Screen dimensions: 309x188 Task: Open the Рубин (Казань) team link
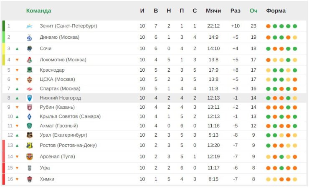click(57, 107)
